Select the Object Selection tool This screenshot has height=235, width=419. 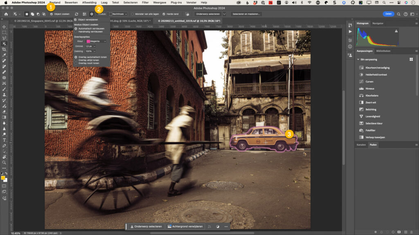(x=4, y=44)
